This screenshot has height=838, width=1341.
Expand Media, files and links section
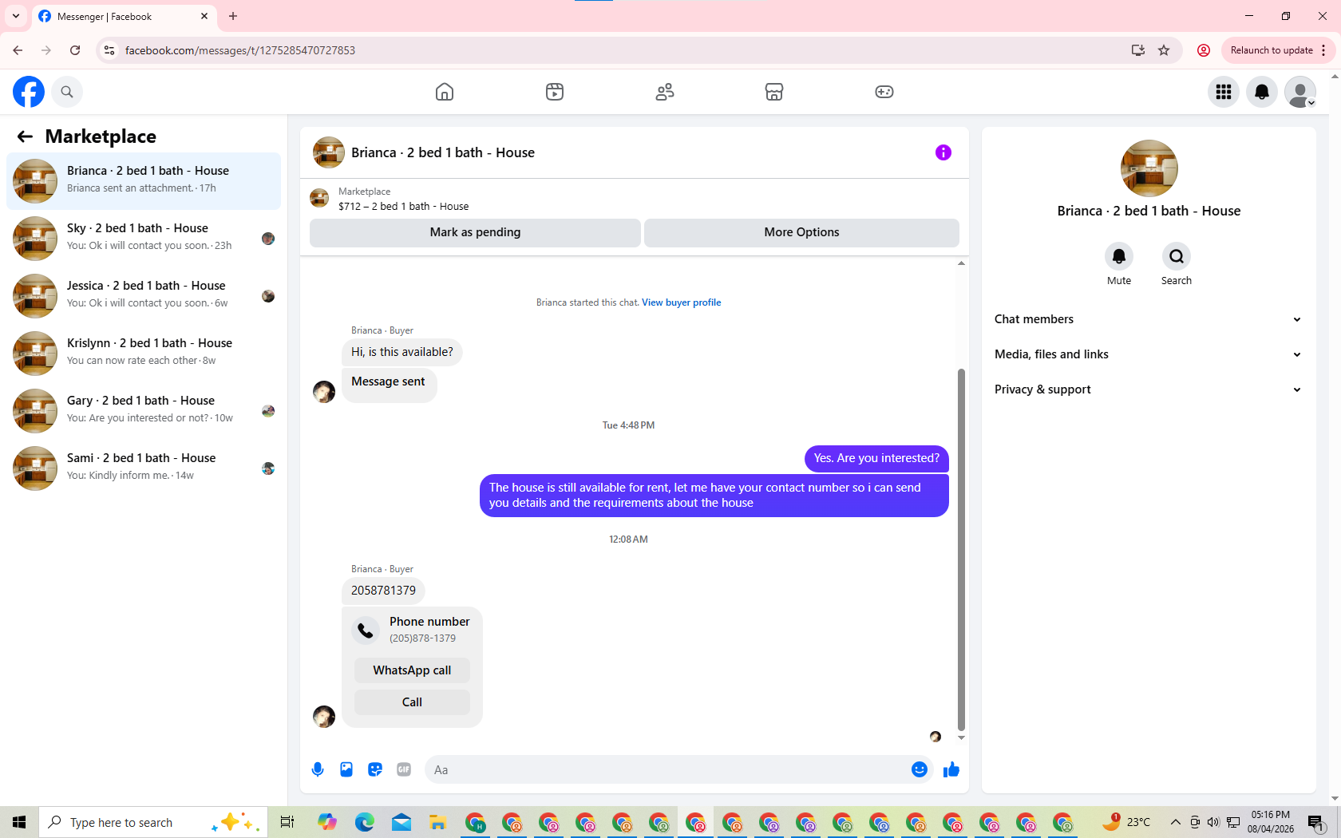click(1149, 354)
